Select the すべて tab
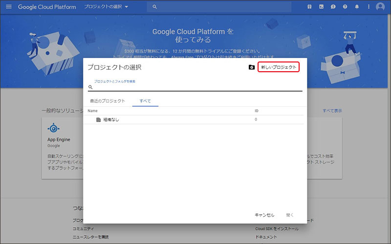Screen dimensions: 391x244 point(145,101)
